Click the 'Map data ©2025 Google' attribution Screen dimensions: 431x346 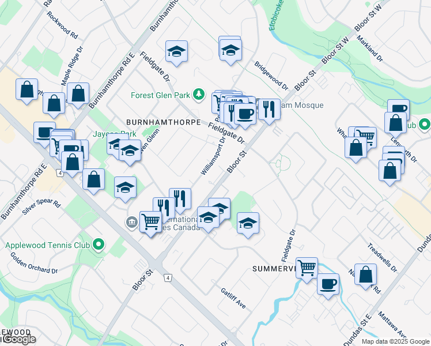tap(395, 342)
